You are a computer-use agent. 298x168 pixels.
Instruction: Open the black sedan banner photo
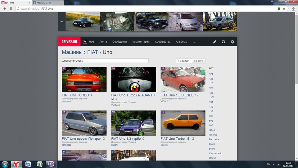point(83,22)
